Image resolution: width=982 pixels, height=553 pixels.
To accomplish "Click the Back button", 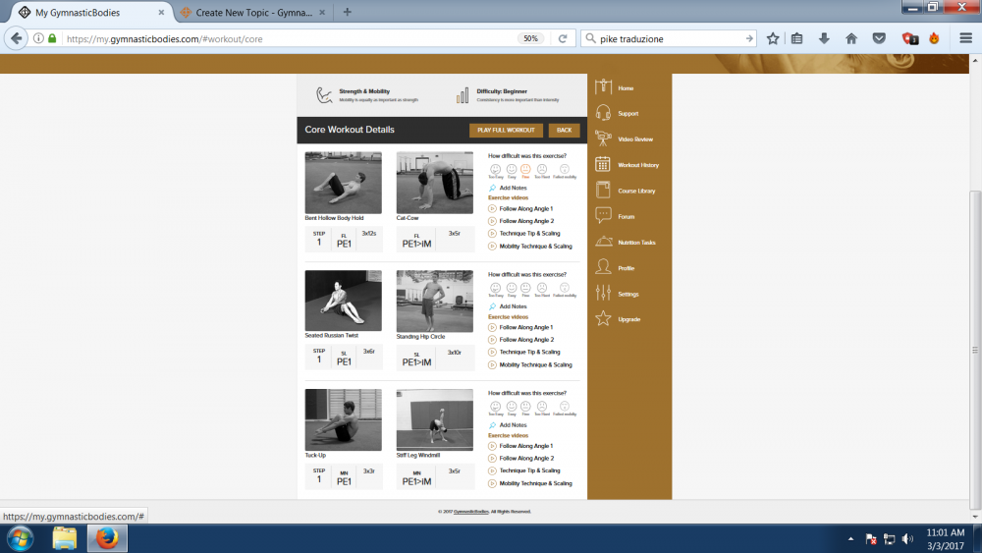I will pyautogui.click(x=565, y=131).
